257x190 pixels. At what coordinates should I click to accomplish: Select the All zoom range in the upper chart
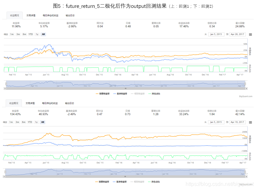coord(43,34)
